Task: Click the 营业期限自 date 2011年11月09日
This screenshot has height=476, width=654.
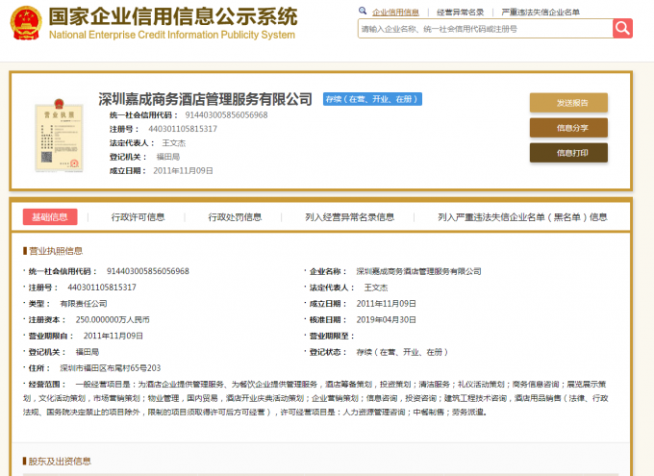Action: [113, 336]
